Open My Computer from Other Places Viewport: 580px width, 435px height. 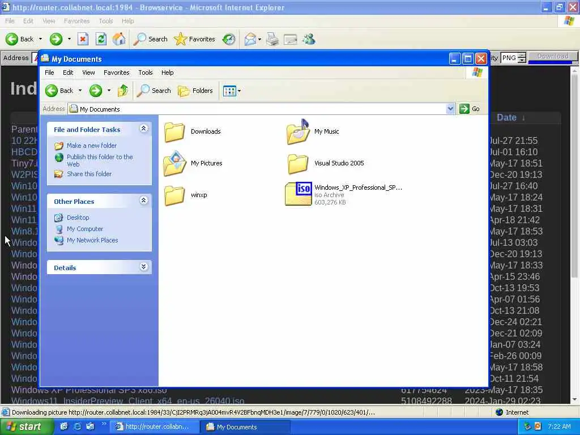[85, 229]
